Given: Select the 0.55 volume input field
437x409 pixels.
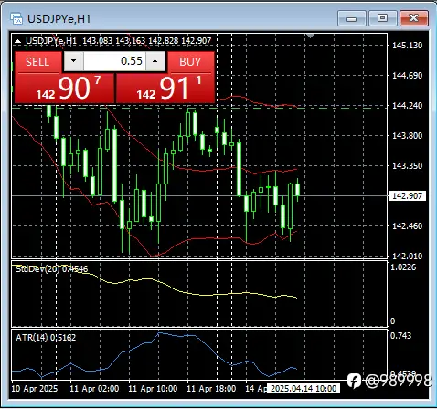Looking at the screenshot, I should pos(114,61).
